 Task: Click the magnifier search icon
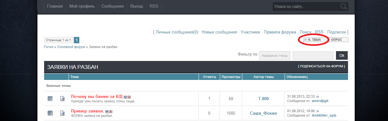[343, 6]
